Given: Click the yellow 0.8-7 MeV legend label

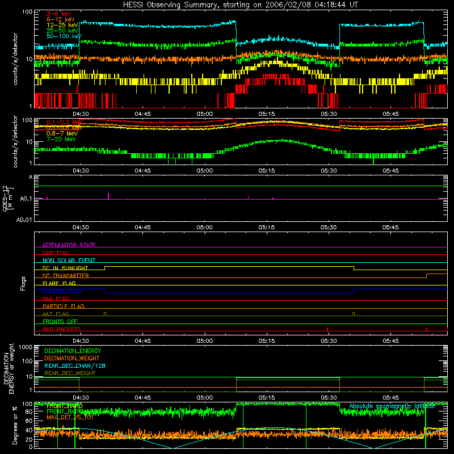Looking at the screenshot, I should tap(62, 133).
